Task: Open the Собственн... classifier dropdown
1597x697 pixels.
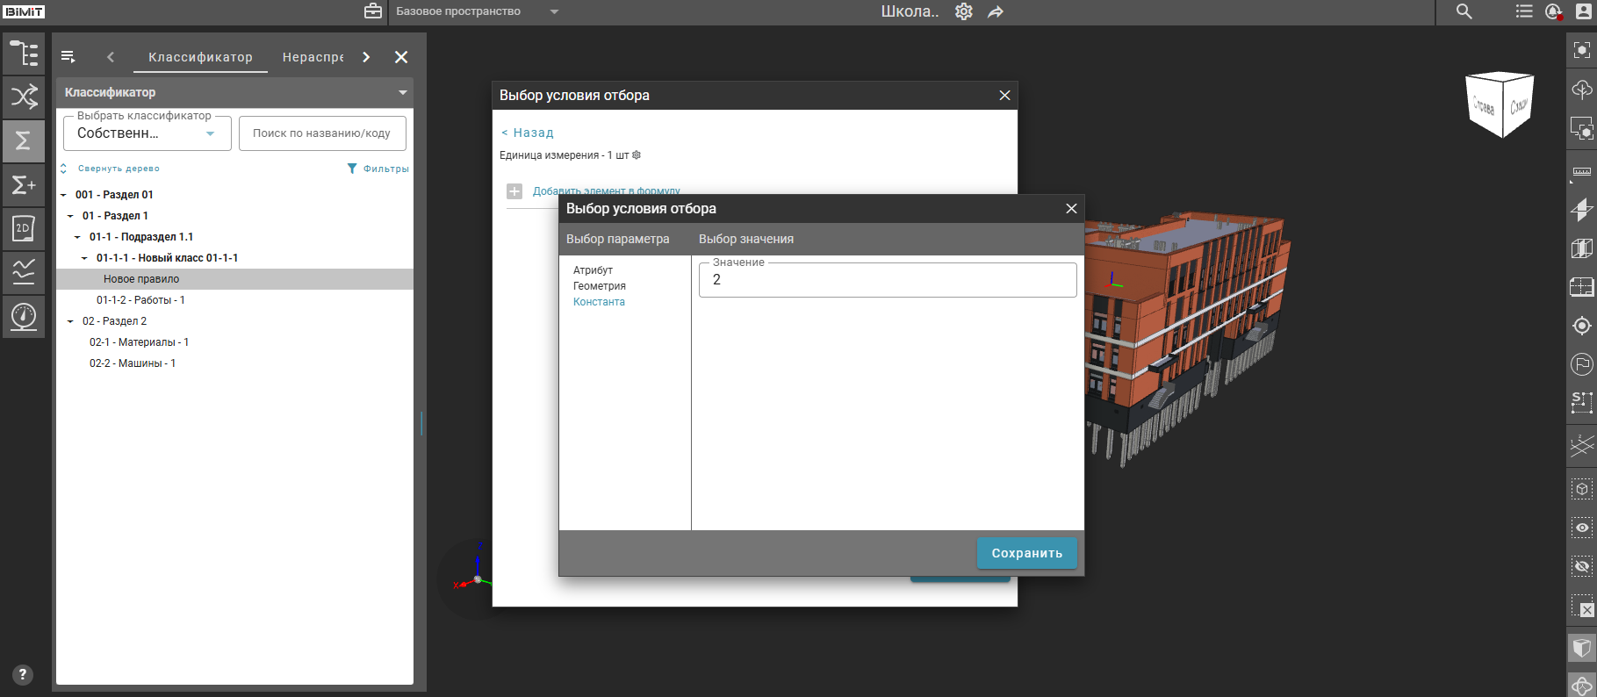Action: pos(147,133)
